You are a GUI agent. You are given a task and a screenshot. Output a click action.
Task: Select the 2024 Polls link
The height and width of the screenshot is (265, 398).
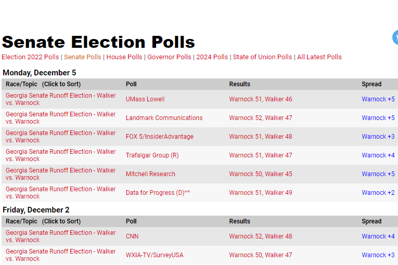point(212,57)
